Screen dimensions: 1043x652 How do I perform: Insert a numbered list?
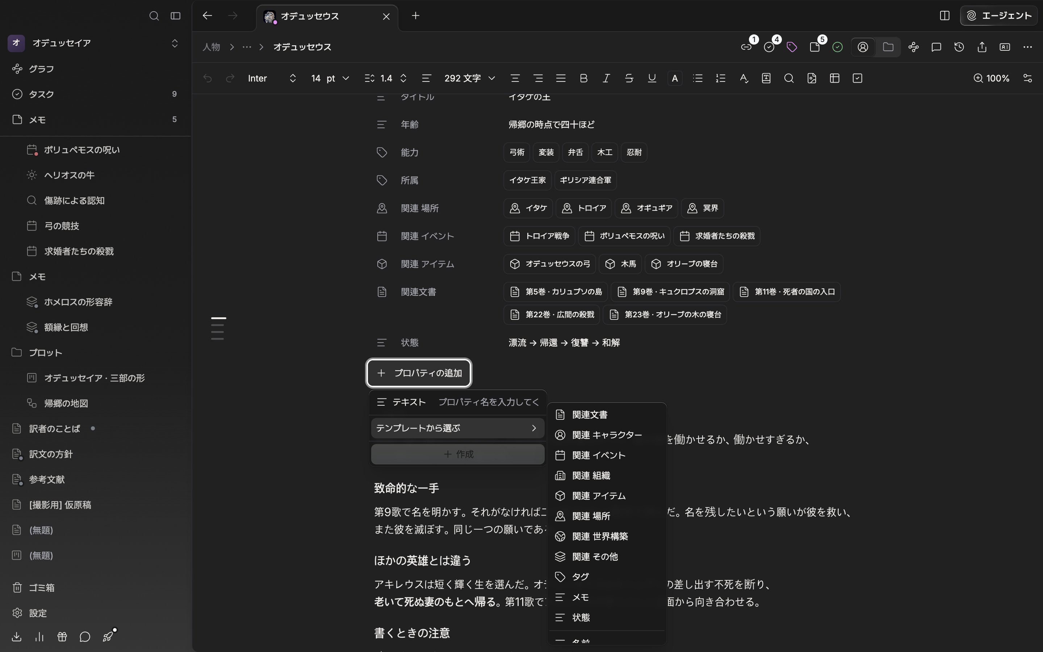(x=721, y=79)
